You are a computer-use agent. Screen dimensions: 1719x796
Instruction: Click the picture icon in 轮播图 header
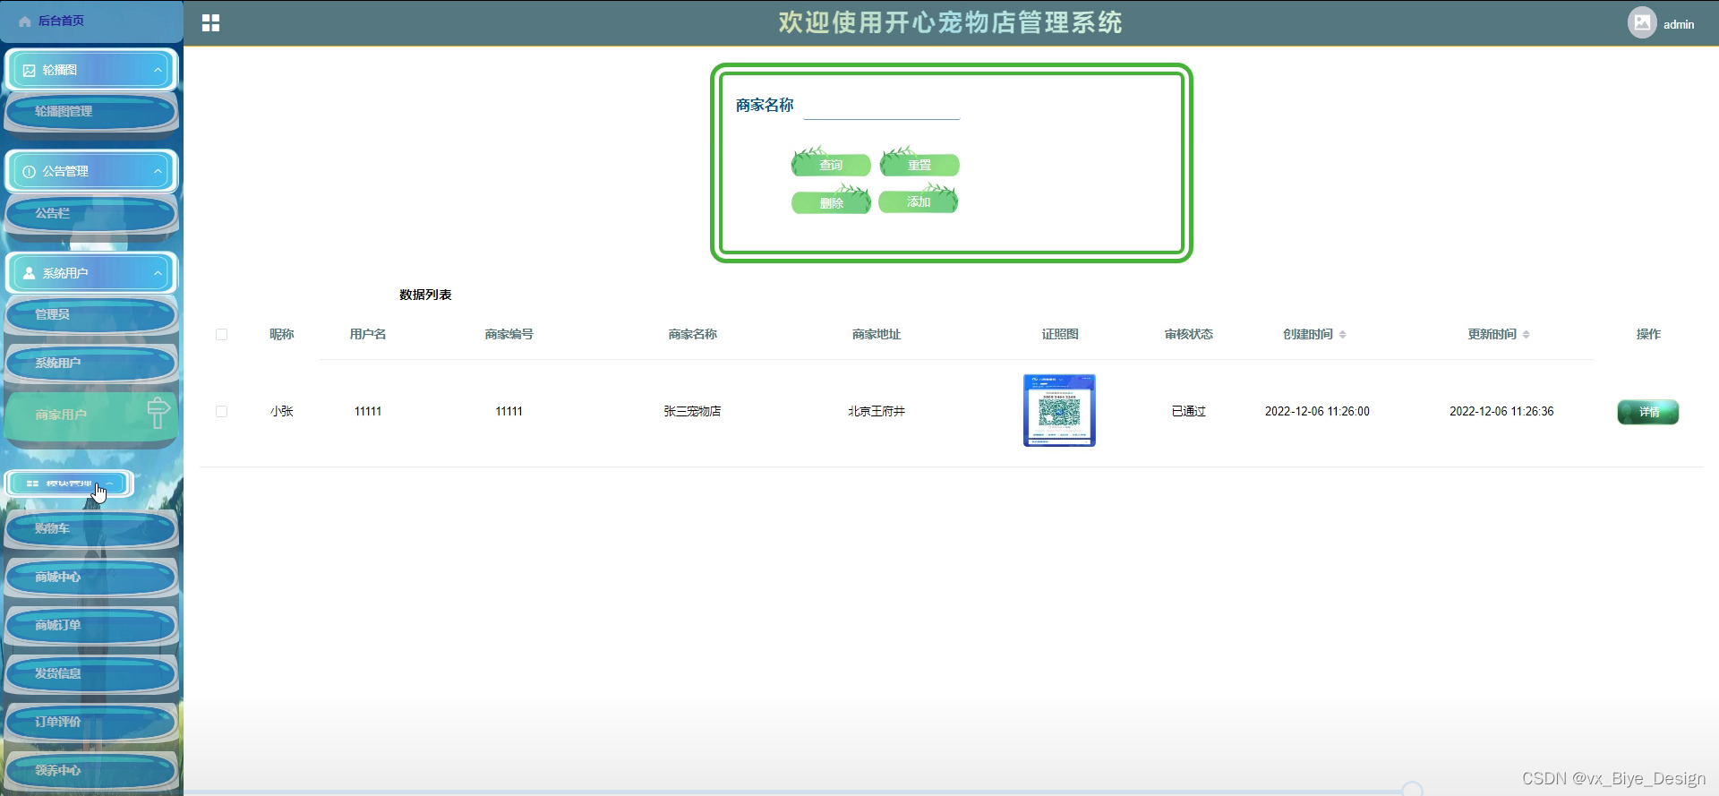[30, 71]
